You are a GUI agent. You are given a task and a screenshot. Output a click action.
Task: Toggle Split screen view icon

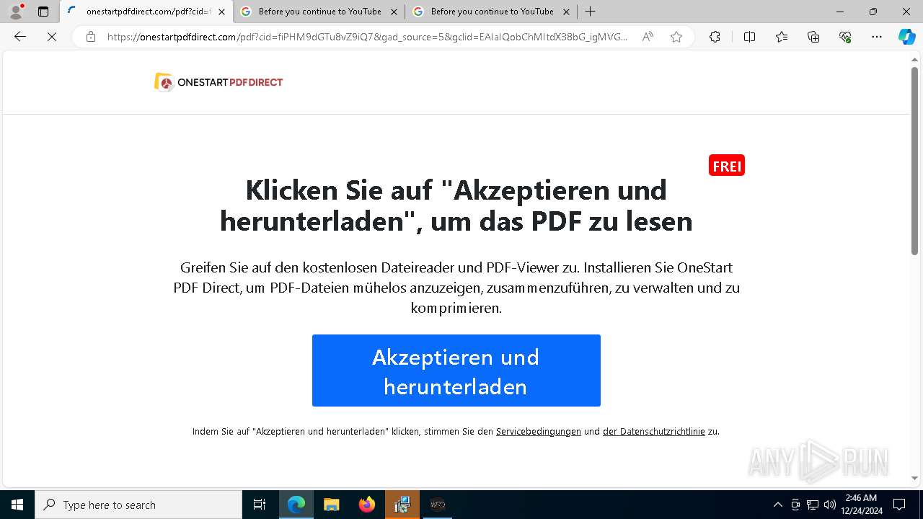coord(749,37)
